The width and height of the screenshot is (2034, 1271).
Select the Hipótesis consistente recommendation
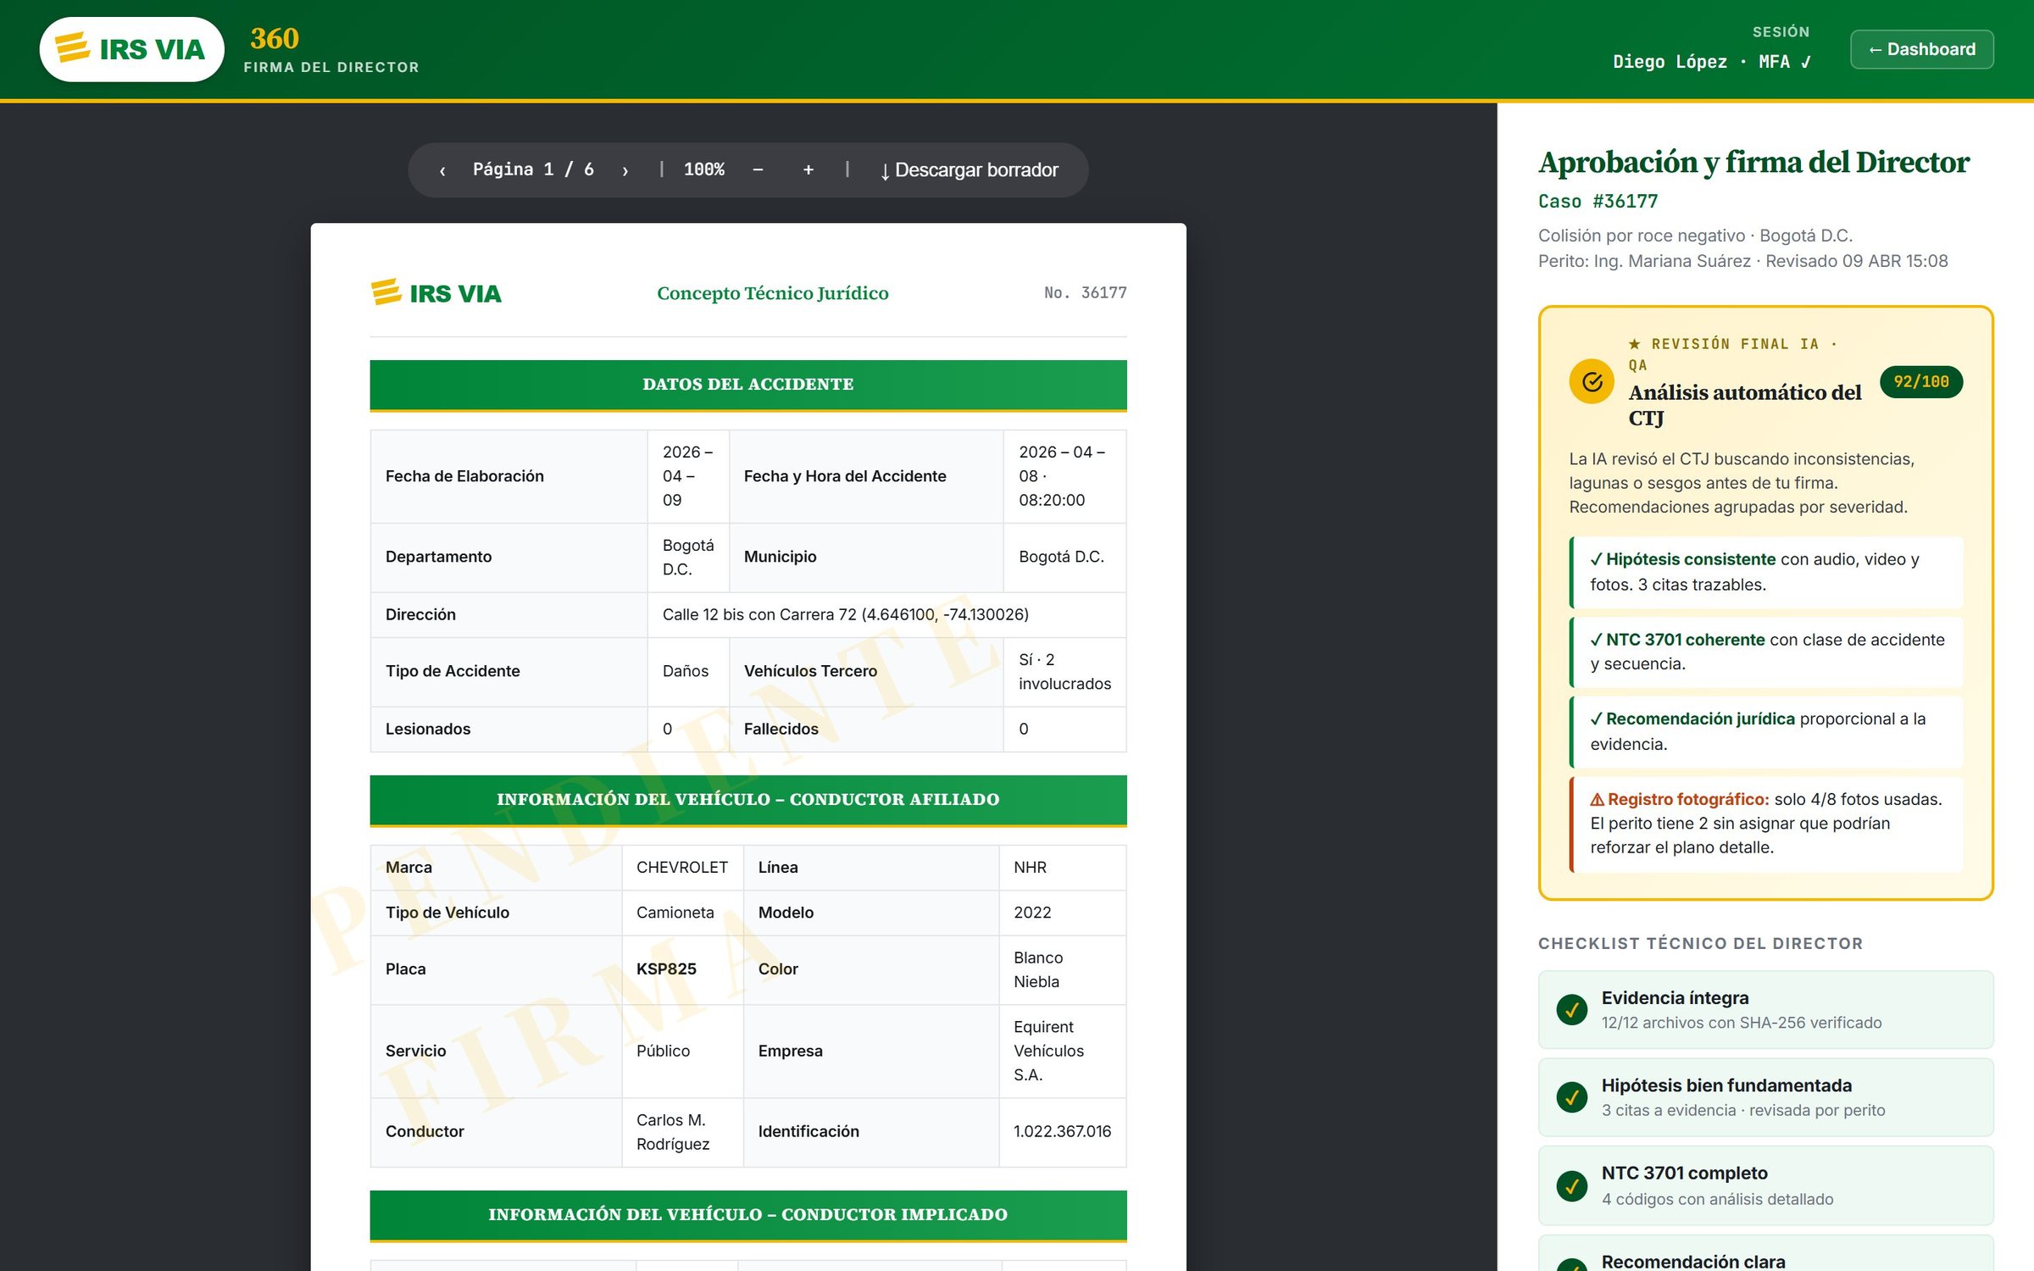(x=1766, y=572)
